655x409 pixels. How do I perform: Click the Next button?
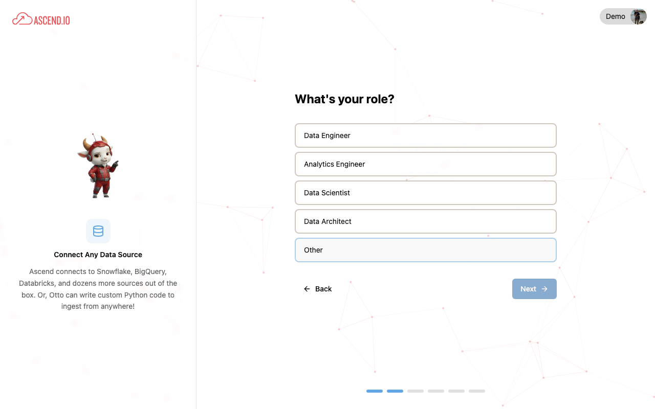(534, 289)
